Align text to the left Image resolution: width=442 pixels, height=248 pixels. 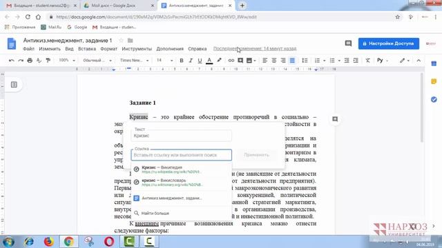pos(265,61)
